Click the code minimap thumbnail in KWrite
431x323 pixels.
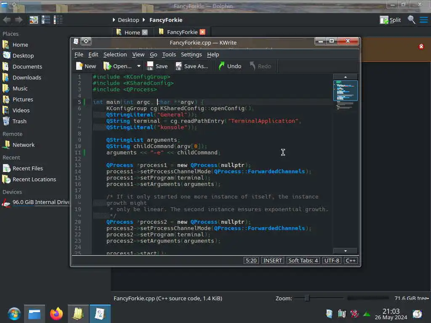[346, 91]
